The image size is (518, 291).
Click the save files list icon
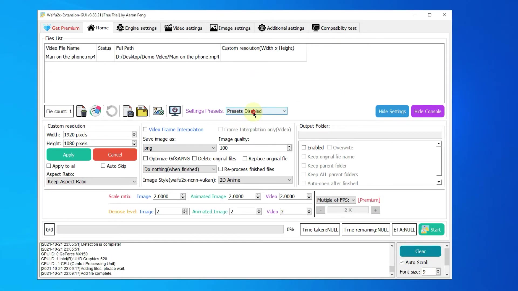click(x=128, y=111)
